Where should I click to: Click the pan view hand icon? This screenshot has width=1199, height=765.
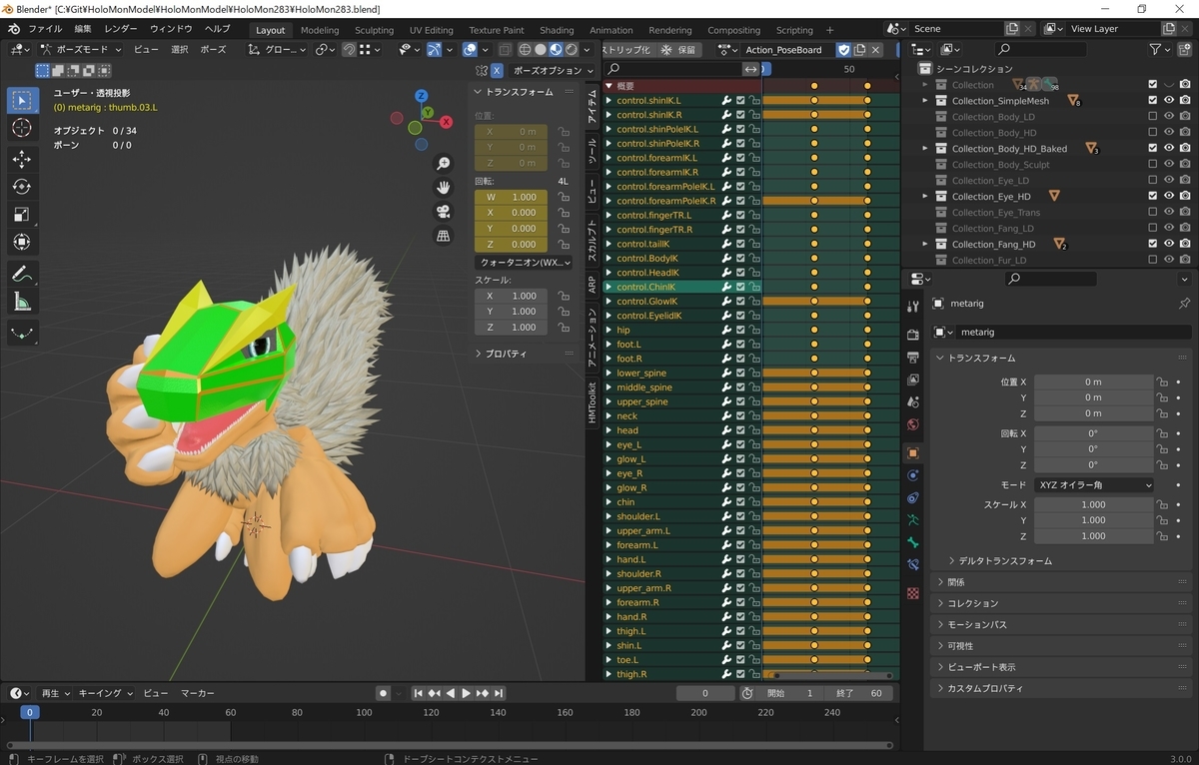point(444,188)
